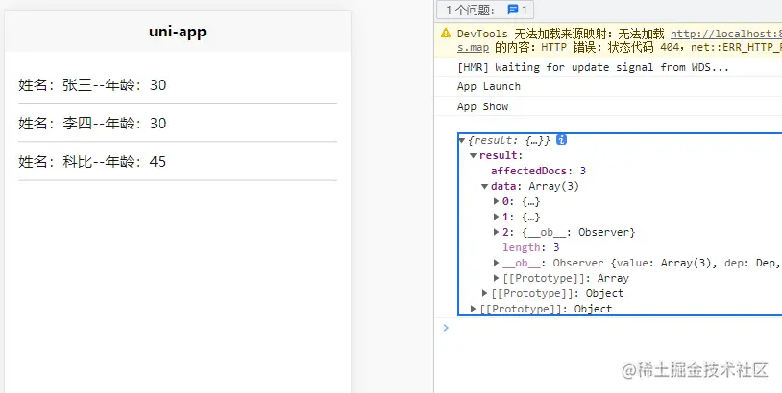The height and width of the screenshot is (393, 782).
Task: Expand array item 0: {…}
Action: tap(497, 201)
